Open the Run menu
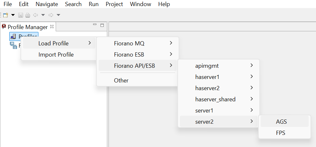 point(93,4)
